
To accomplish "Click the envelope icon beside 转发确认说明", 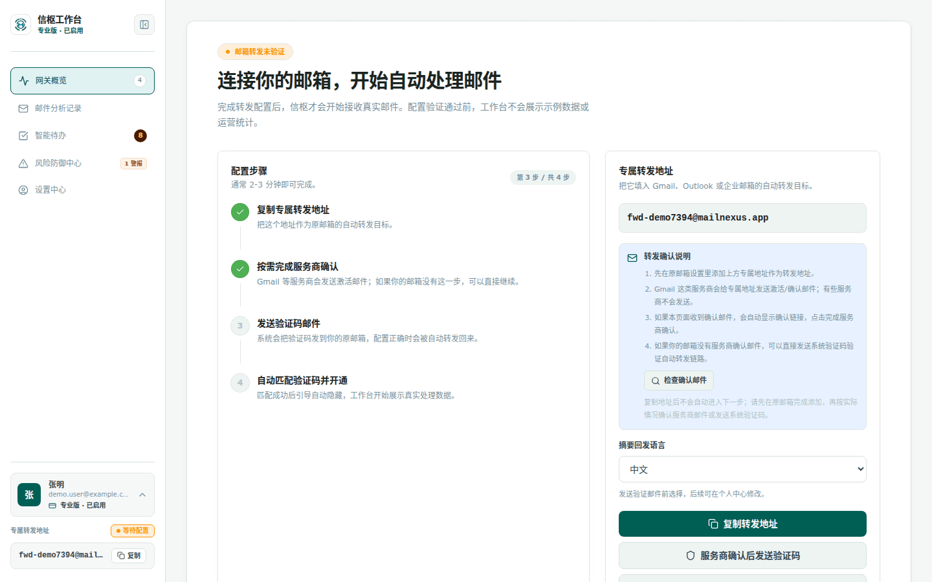I will click(x=632, y=257).
